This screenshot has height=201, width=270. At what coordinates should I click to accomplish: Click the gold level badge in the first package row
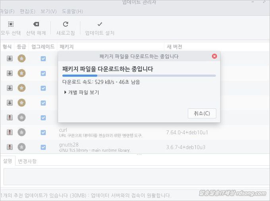click(x=21, y=59)
